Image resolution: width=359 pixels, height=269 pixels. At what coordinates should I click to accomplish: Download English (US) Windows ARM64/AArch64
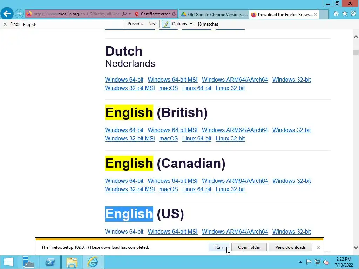coord(235,232)
